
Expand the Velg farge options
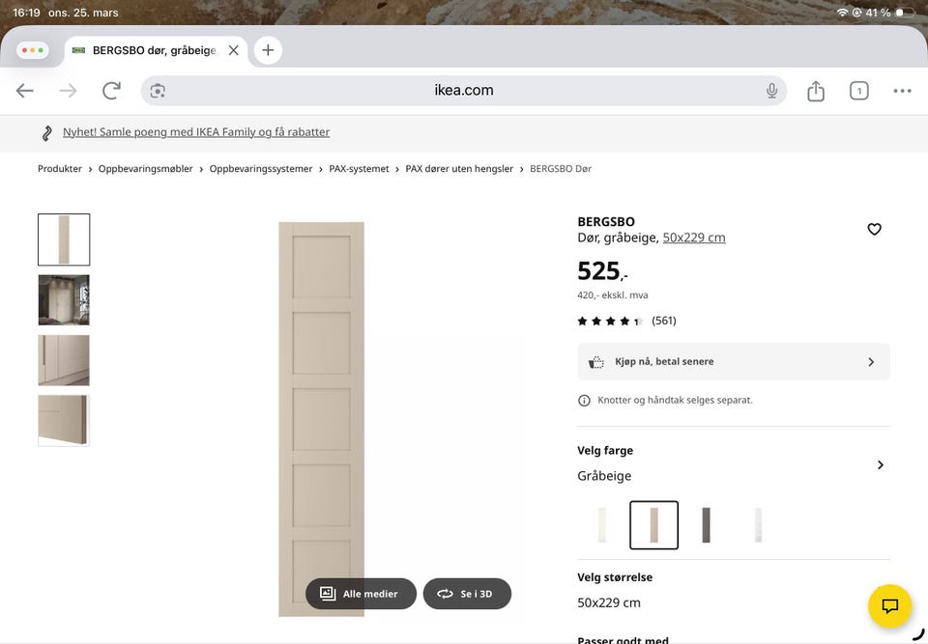tap(881, 463)
